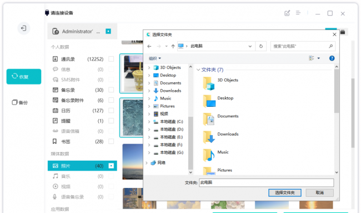Check the 备忘录附件 (6) checkbox
Screen dimensions: 361x213
point(111,100)
